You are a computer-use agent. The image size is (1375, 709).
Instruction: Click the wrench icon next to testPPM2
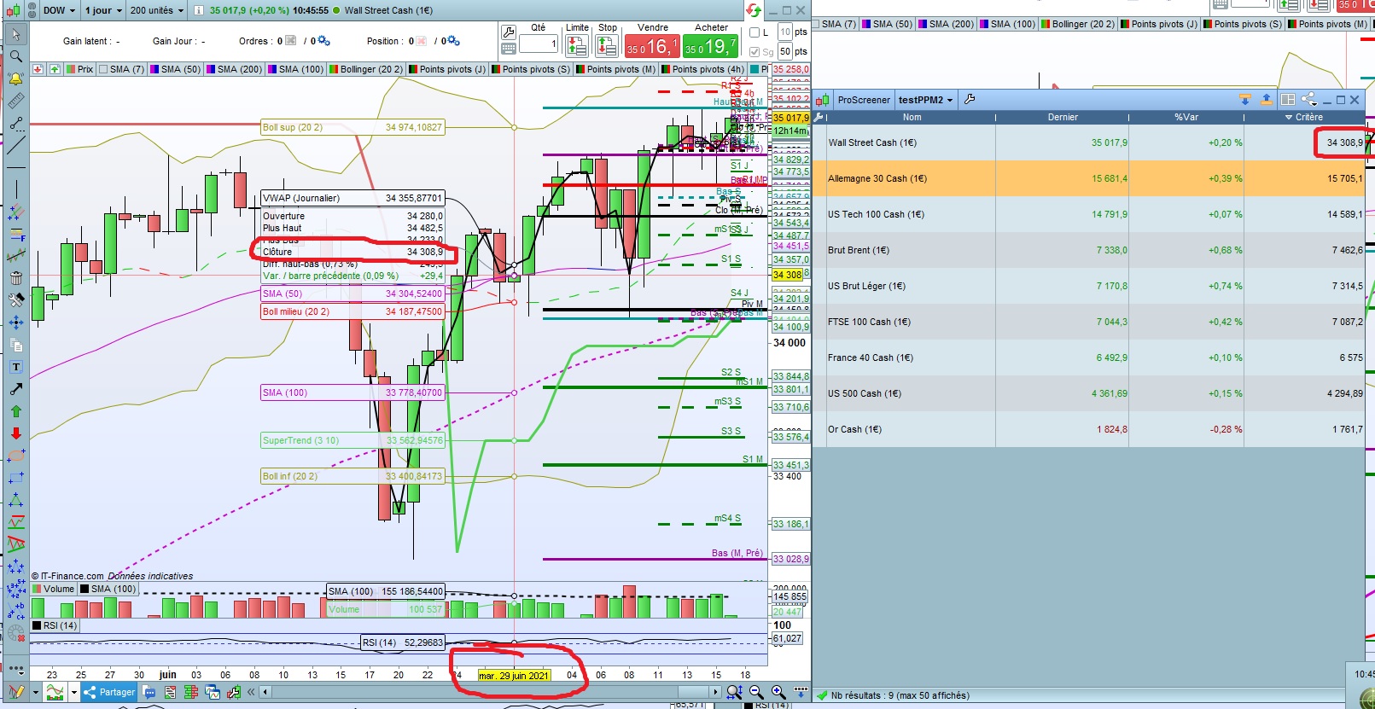(970, 100)
